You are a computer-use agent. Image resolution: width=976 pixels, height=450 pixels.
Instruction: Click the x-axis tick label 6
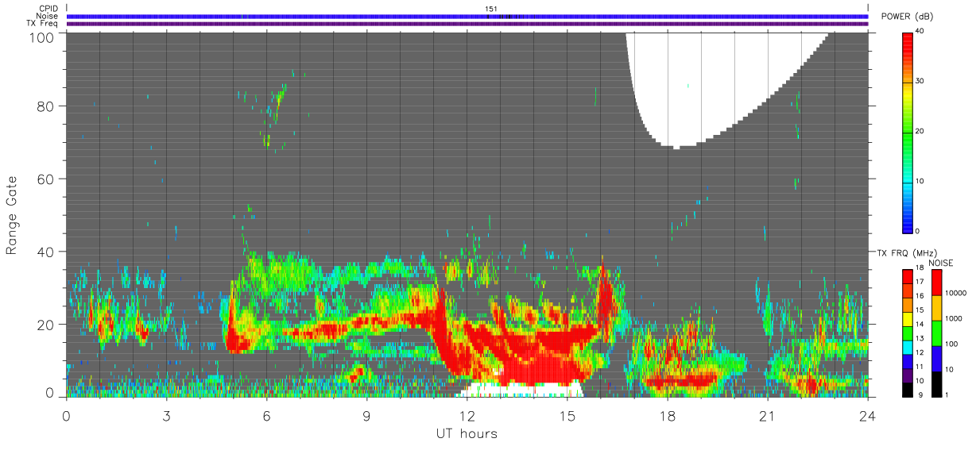tap(266, 416)
